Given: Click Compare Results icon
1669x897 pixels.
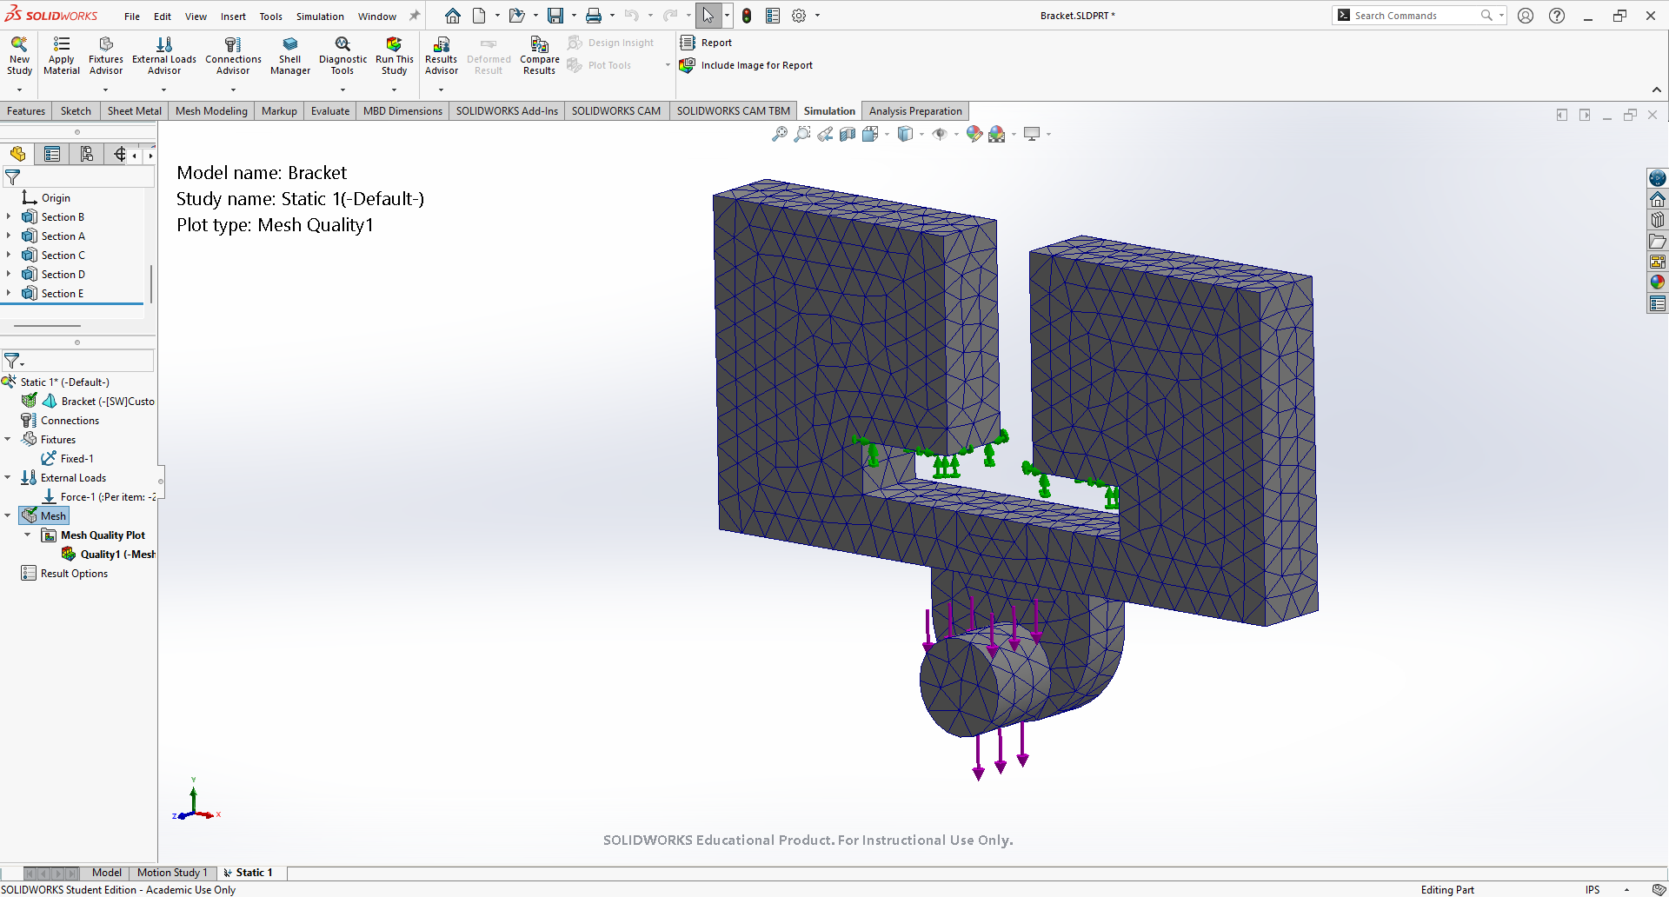Looking at the screenshot, I should [539, 56].
